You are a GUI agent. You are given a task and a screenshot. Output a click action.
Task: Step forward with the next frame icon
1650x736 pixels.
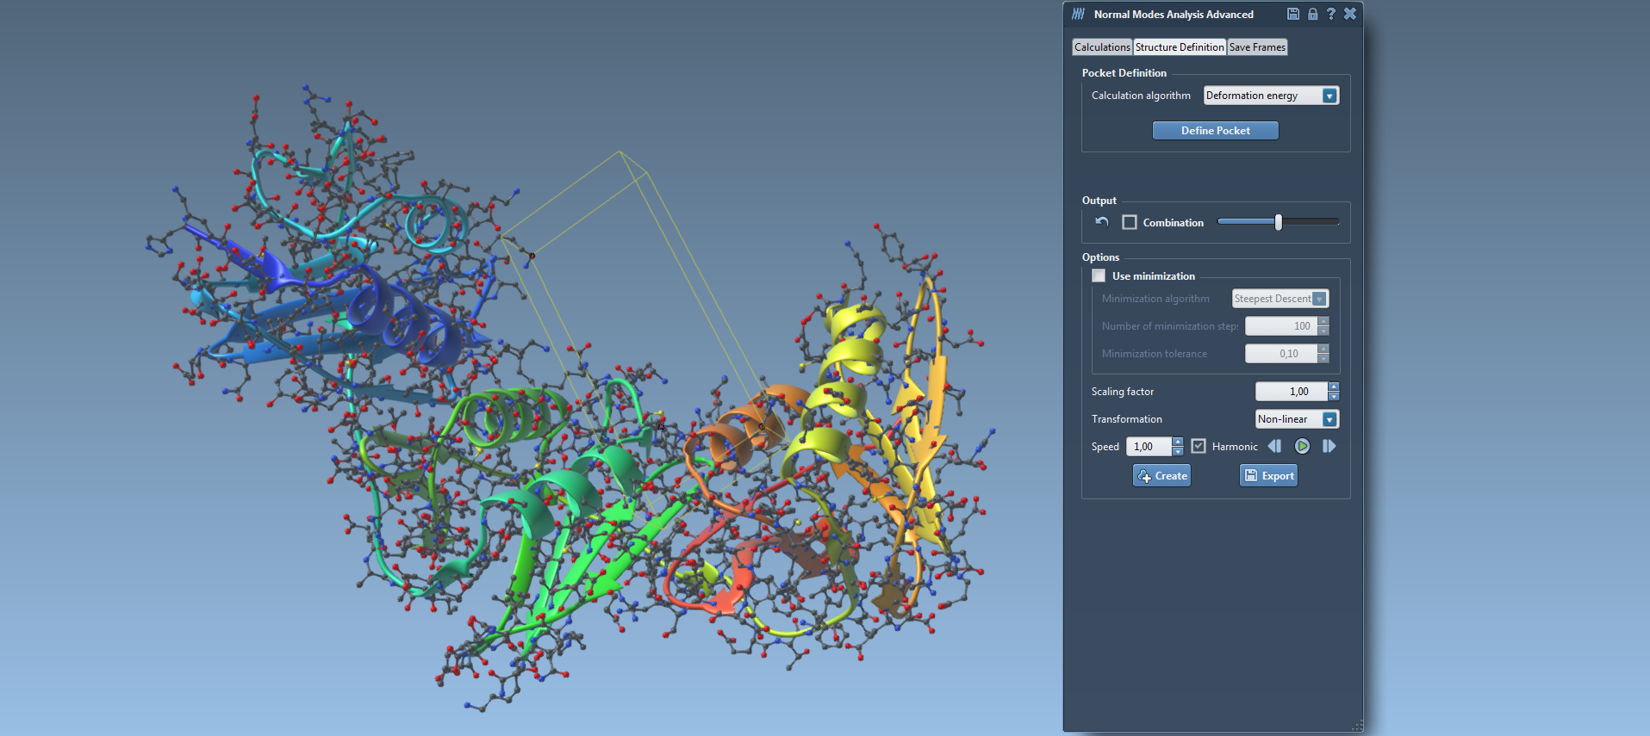[1329, 446]
